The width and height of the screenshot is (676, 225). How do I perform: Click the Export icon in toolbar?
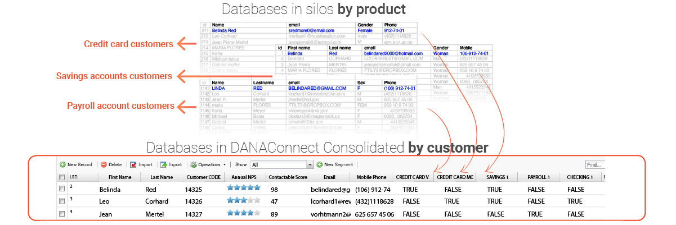click(163, 164)
